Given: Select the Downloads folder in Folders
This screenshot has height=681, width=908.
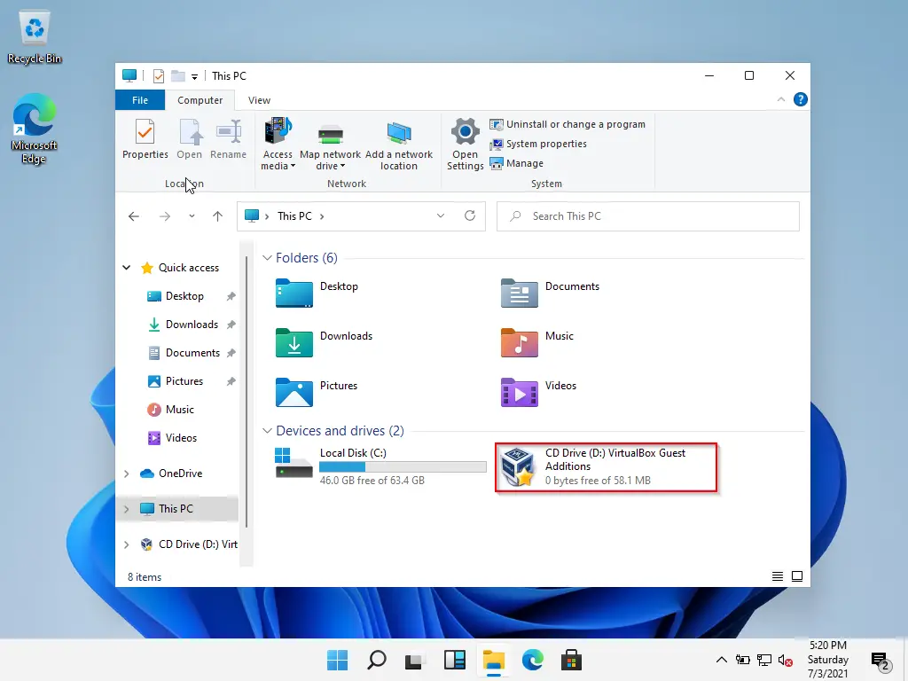Looking at the screenshot, I should (324, 343).
